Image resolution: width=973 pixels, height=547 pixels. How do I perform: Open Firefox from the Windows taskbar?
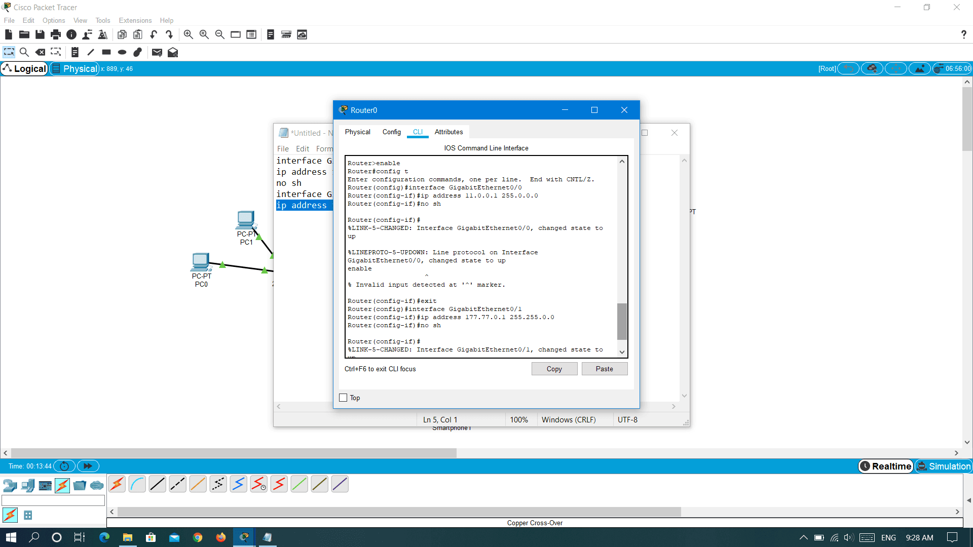[221, 537]
